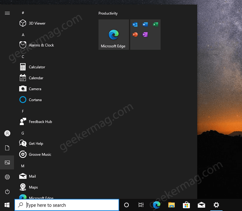Launch the Maps app

(x=29, y=187)
